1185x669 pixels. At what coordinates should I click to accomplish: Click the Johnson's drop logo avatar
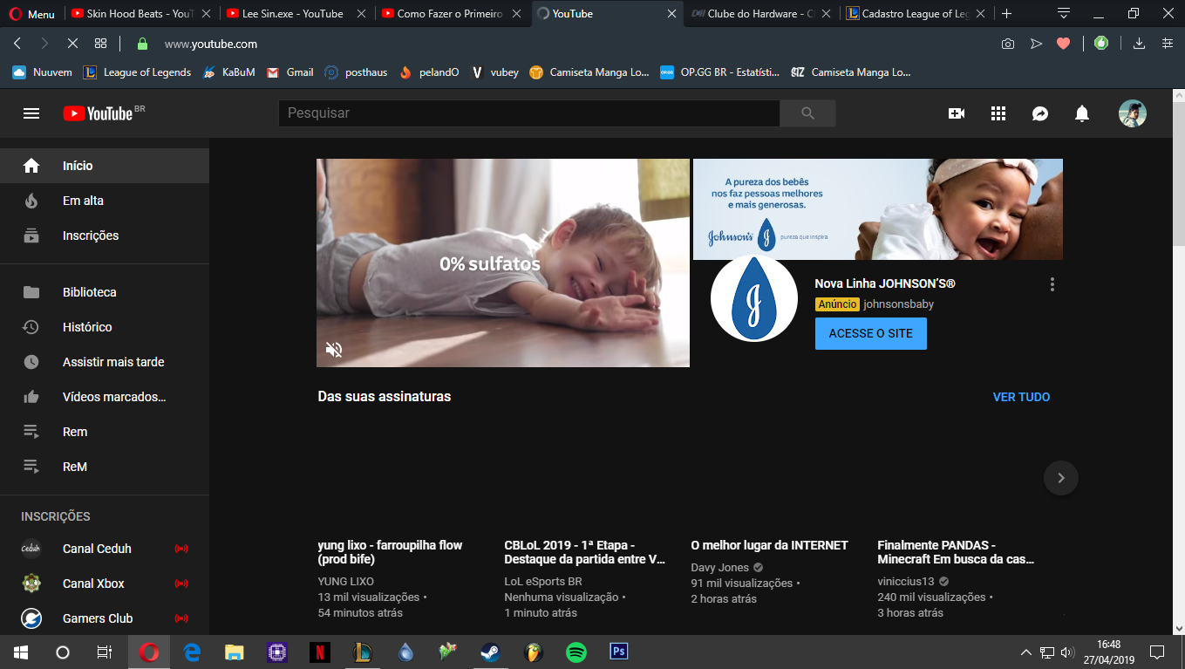click(x=754, y=298)
